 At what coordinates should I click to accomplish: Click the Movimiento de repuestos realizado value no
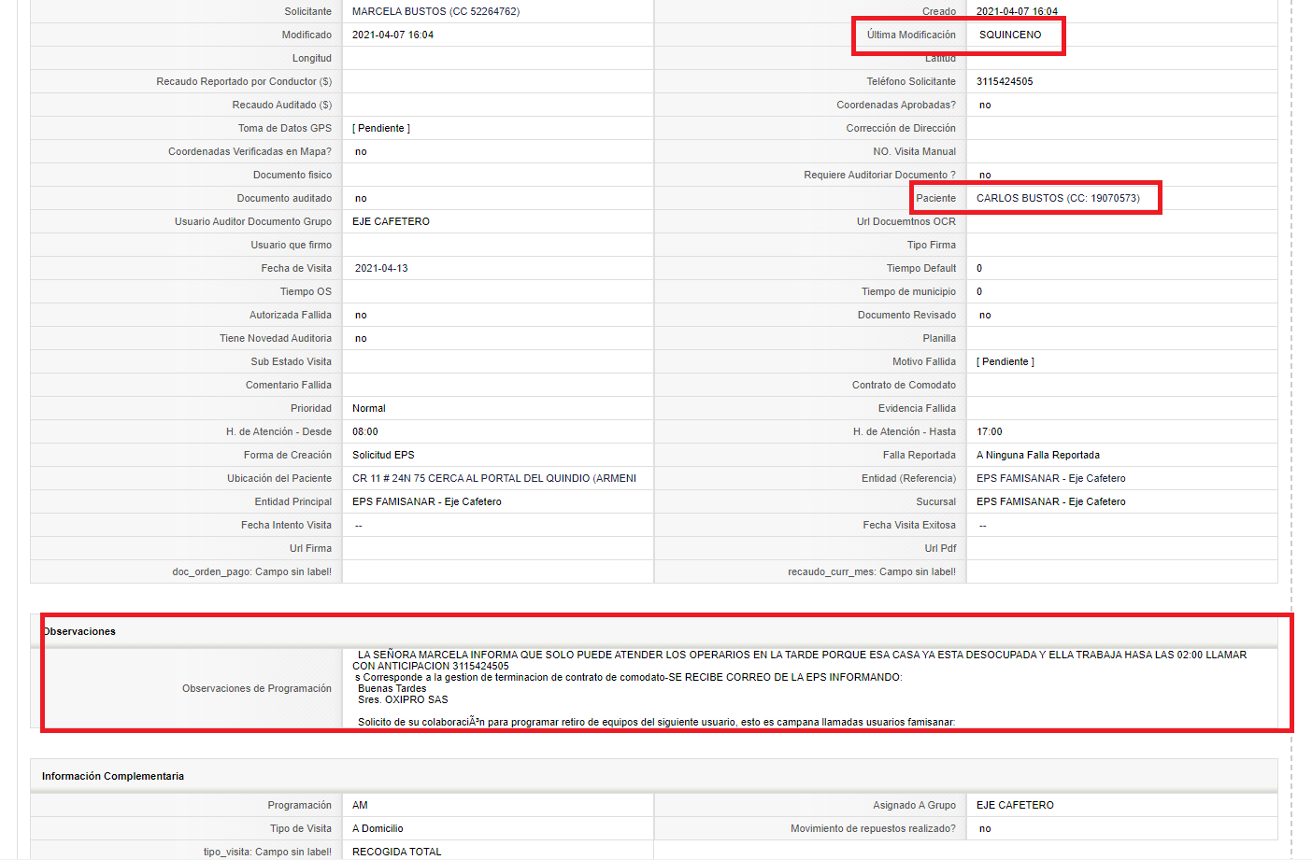click(985, 828)
